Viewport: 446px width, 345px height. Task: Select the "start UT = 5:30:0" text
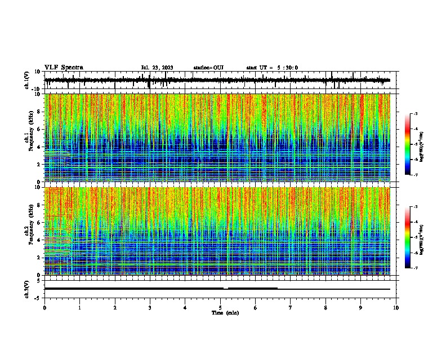pyautogui.click(x=272, y=68)
